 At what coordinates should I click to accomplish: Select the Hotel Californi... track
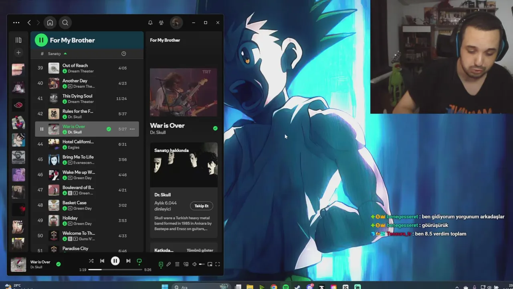click(87, 144)
